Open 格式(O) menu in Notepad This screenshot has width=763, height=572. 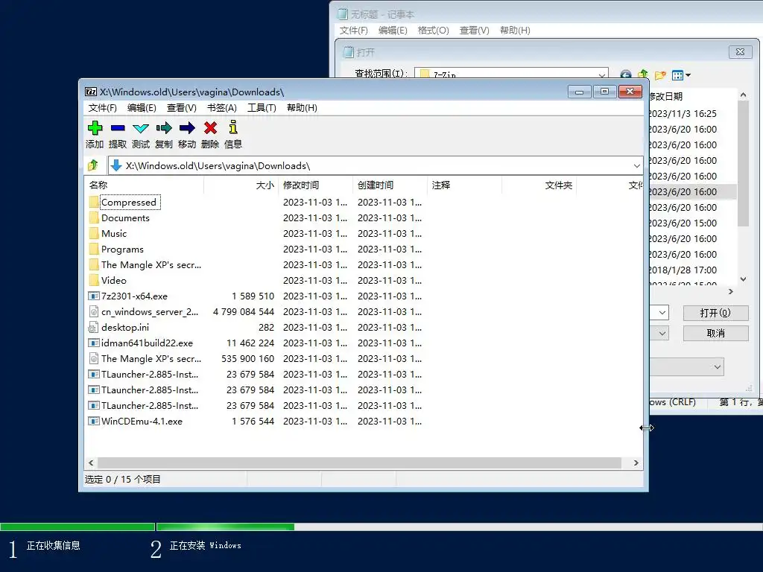click(x=433, y=30)
